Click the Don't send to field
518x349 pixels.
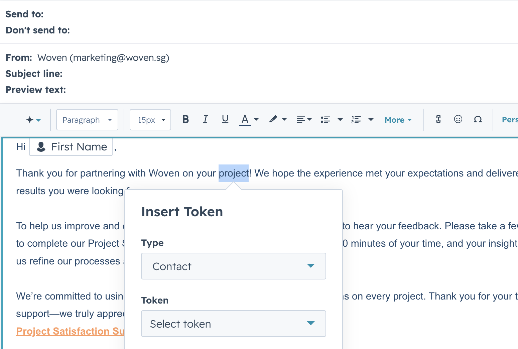click(38, 30)
